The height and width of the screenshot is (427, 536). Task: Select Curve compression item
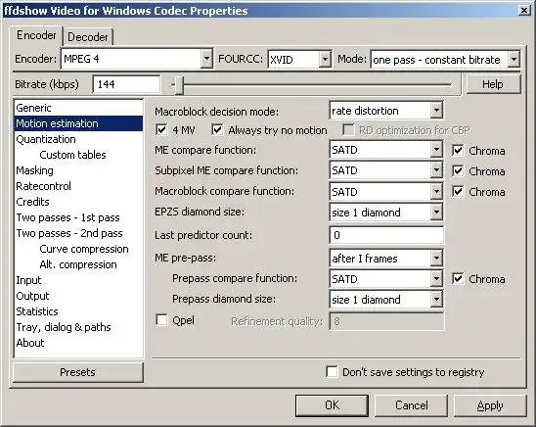tap(78, 249)
